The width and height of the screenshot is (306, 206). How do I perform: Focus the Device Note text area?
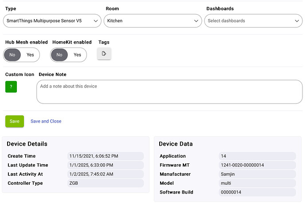(x=169, y=91)
